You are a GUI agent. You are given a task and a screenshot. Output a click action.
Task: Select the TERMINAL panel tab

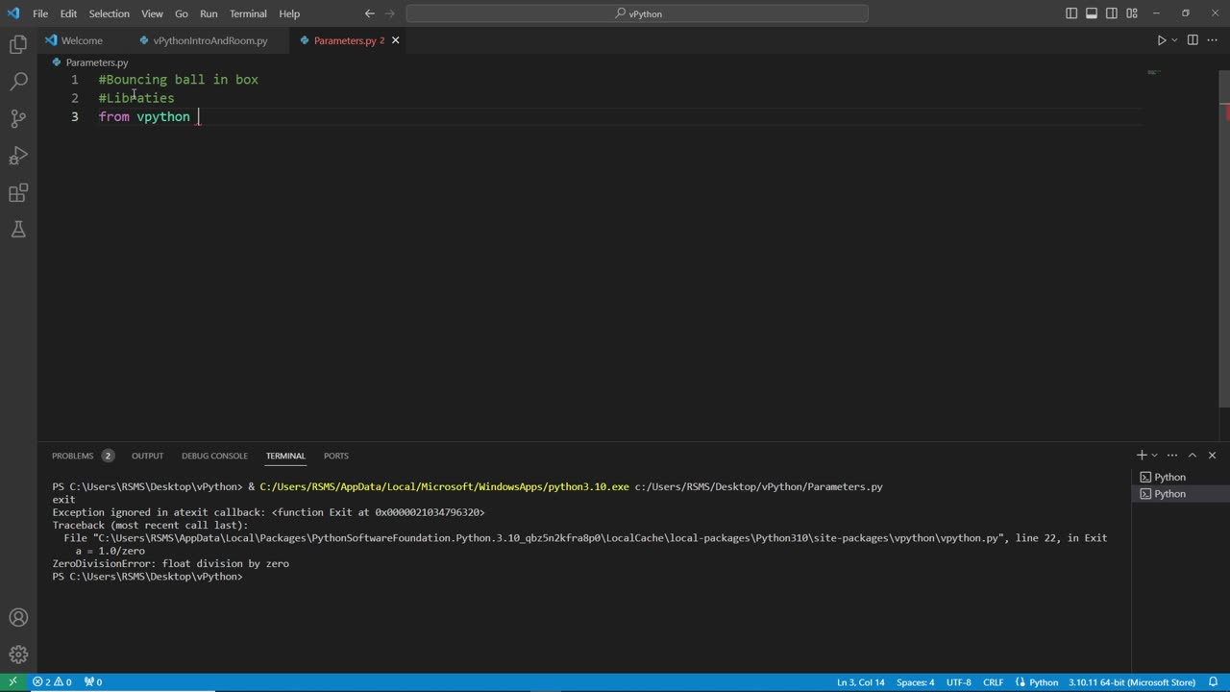[x=285, y=456]
